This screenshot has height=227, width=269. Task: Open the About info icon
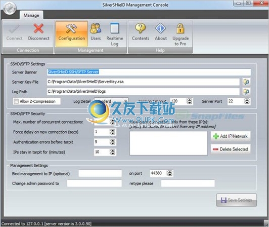(x=161, y=28)
